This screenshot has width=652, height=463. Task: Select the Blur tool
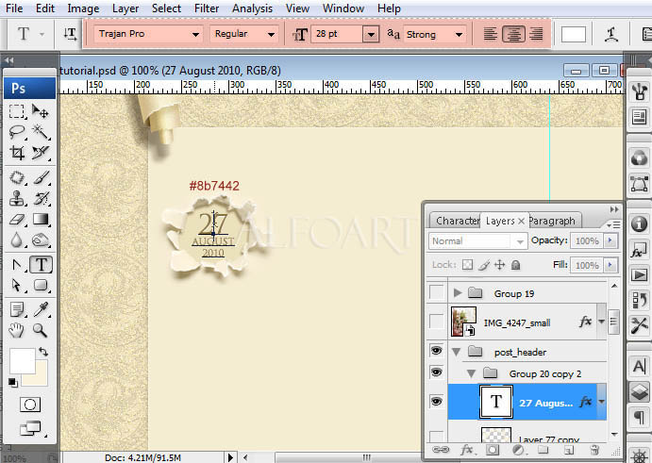(x=17, y=240)
